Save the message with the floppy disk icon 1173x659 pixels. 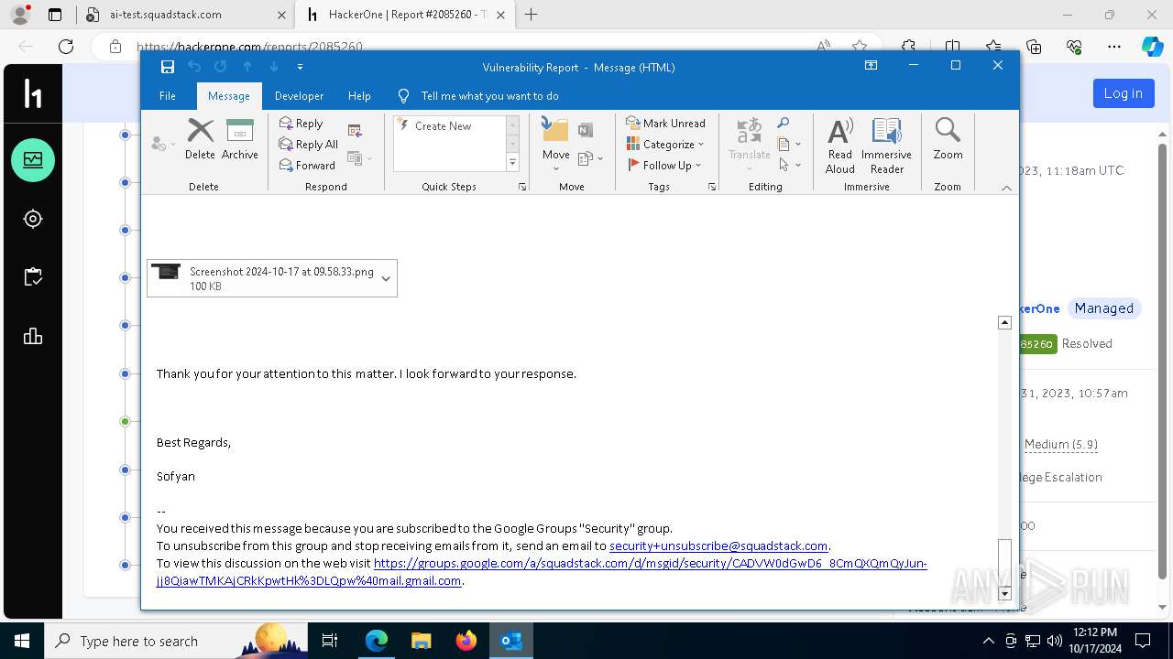pos(167,67)
